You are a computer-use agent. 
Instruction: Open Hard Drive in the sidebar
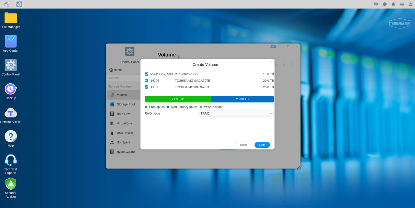coord(124,114)
